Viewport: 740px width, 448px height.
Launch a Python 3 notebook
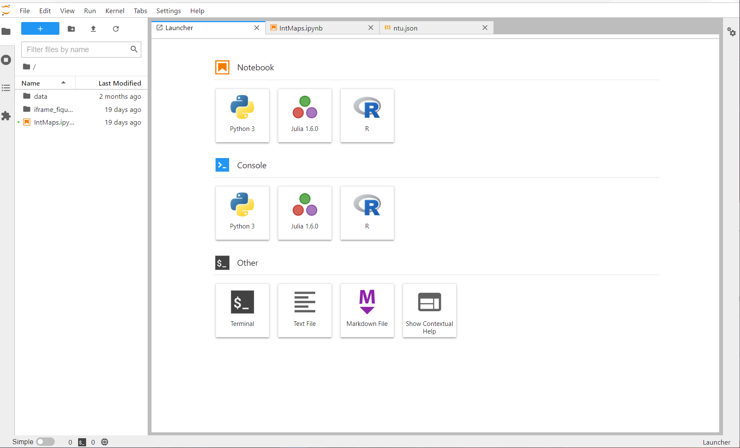pos(242,115)
